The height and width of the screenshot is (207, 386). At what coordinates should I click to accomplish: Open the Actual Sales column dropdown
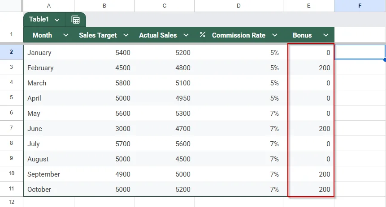pos(186,35)
